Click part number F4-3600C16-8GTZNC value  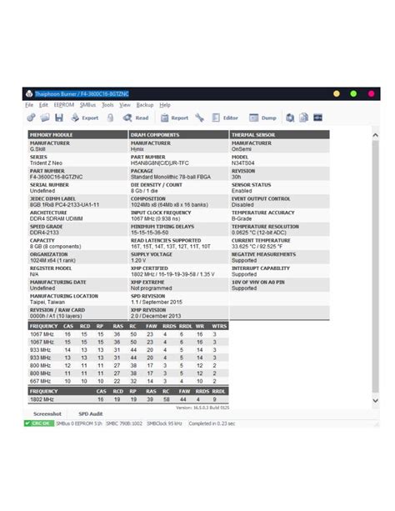click(56, 177)
